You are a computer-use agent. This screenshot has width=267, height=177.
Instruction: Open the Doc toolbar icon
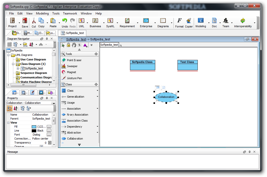point(214,23)
